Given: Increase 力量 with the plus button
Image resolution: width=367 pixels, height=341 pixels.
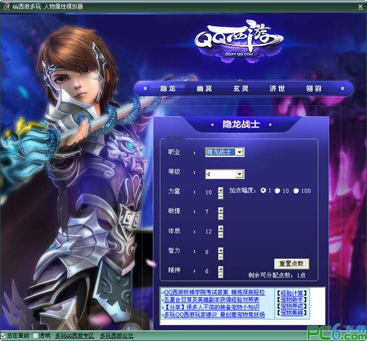Looking at the screenshot, I should pyautogui.click(x=221, y=190).
